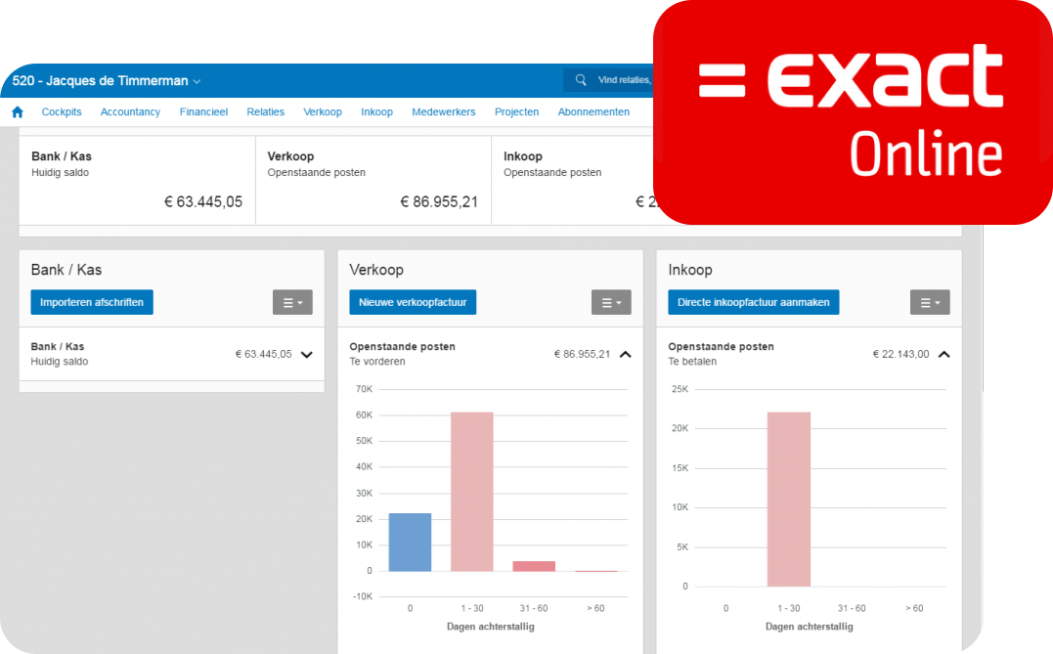Open the Verkoop menu in navigation bar

[x=323, y=112]
